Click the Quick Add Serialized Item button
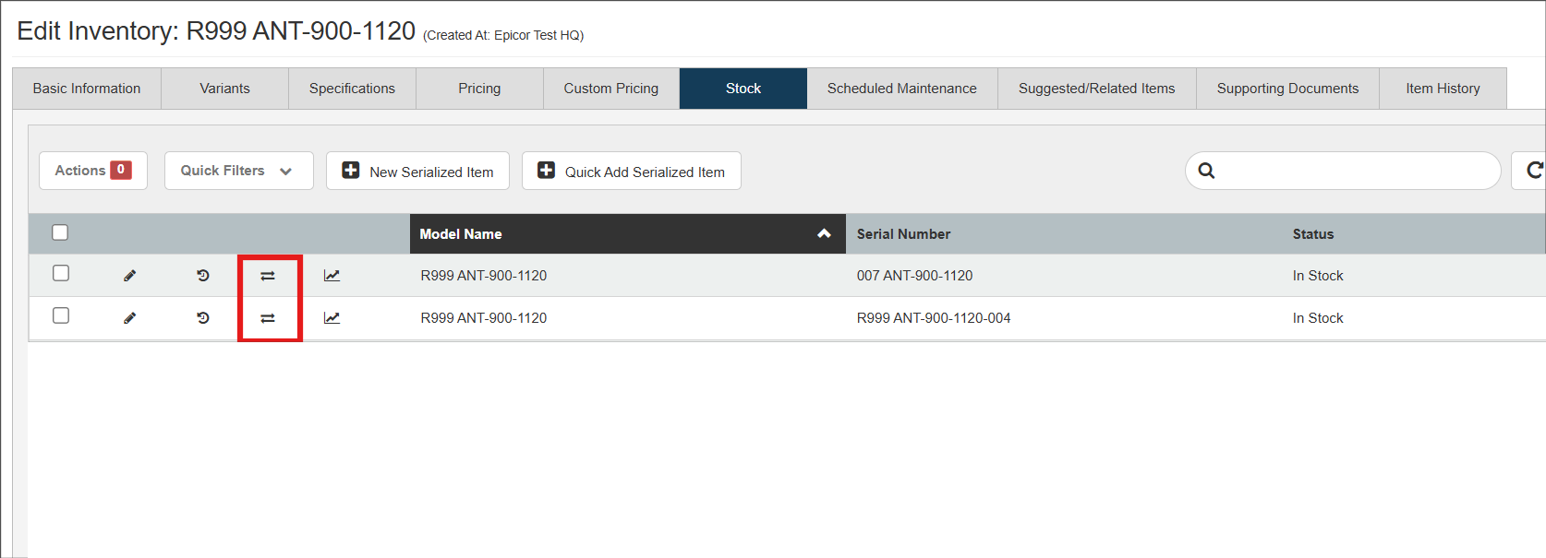The width and height of the screenshot is (1546, 558). (631, 172)
